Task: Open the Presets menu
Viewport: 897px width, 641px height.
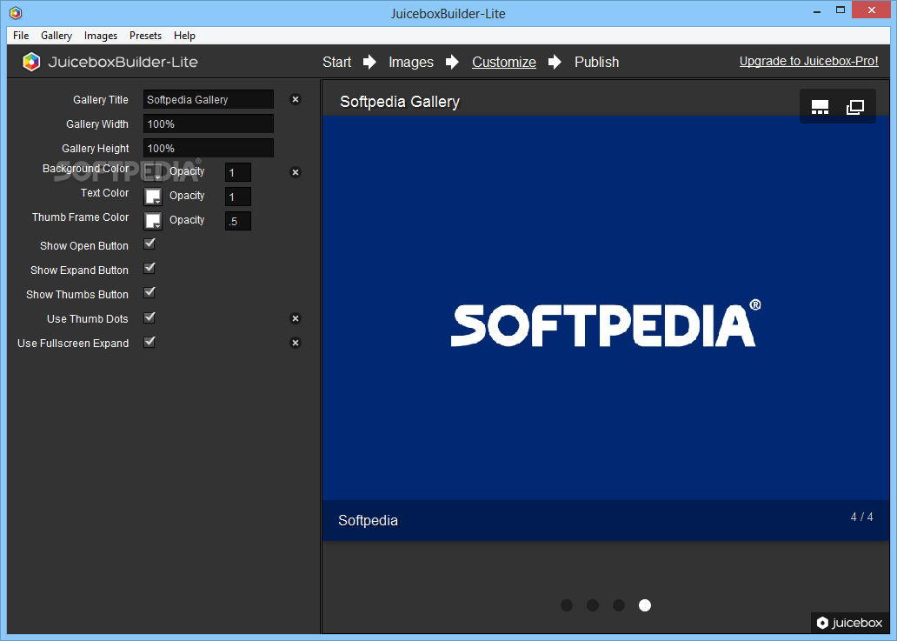Action: tap(145, 36)
